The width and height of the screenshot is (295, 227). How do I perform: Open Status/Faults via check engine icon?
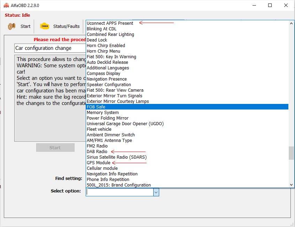point(60,27)
